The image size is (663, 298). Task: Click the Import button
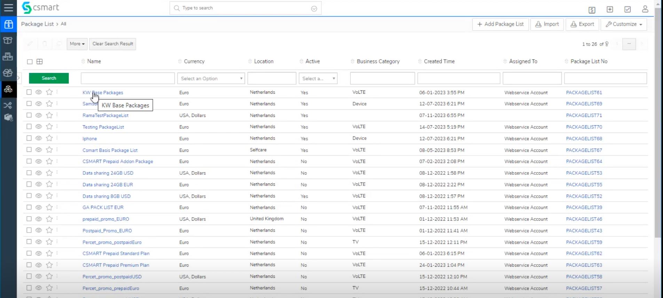547,24
